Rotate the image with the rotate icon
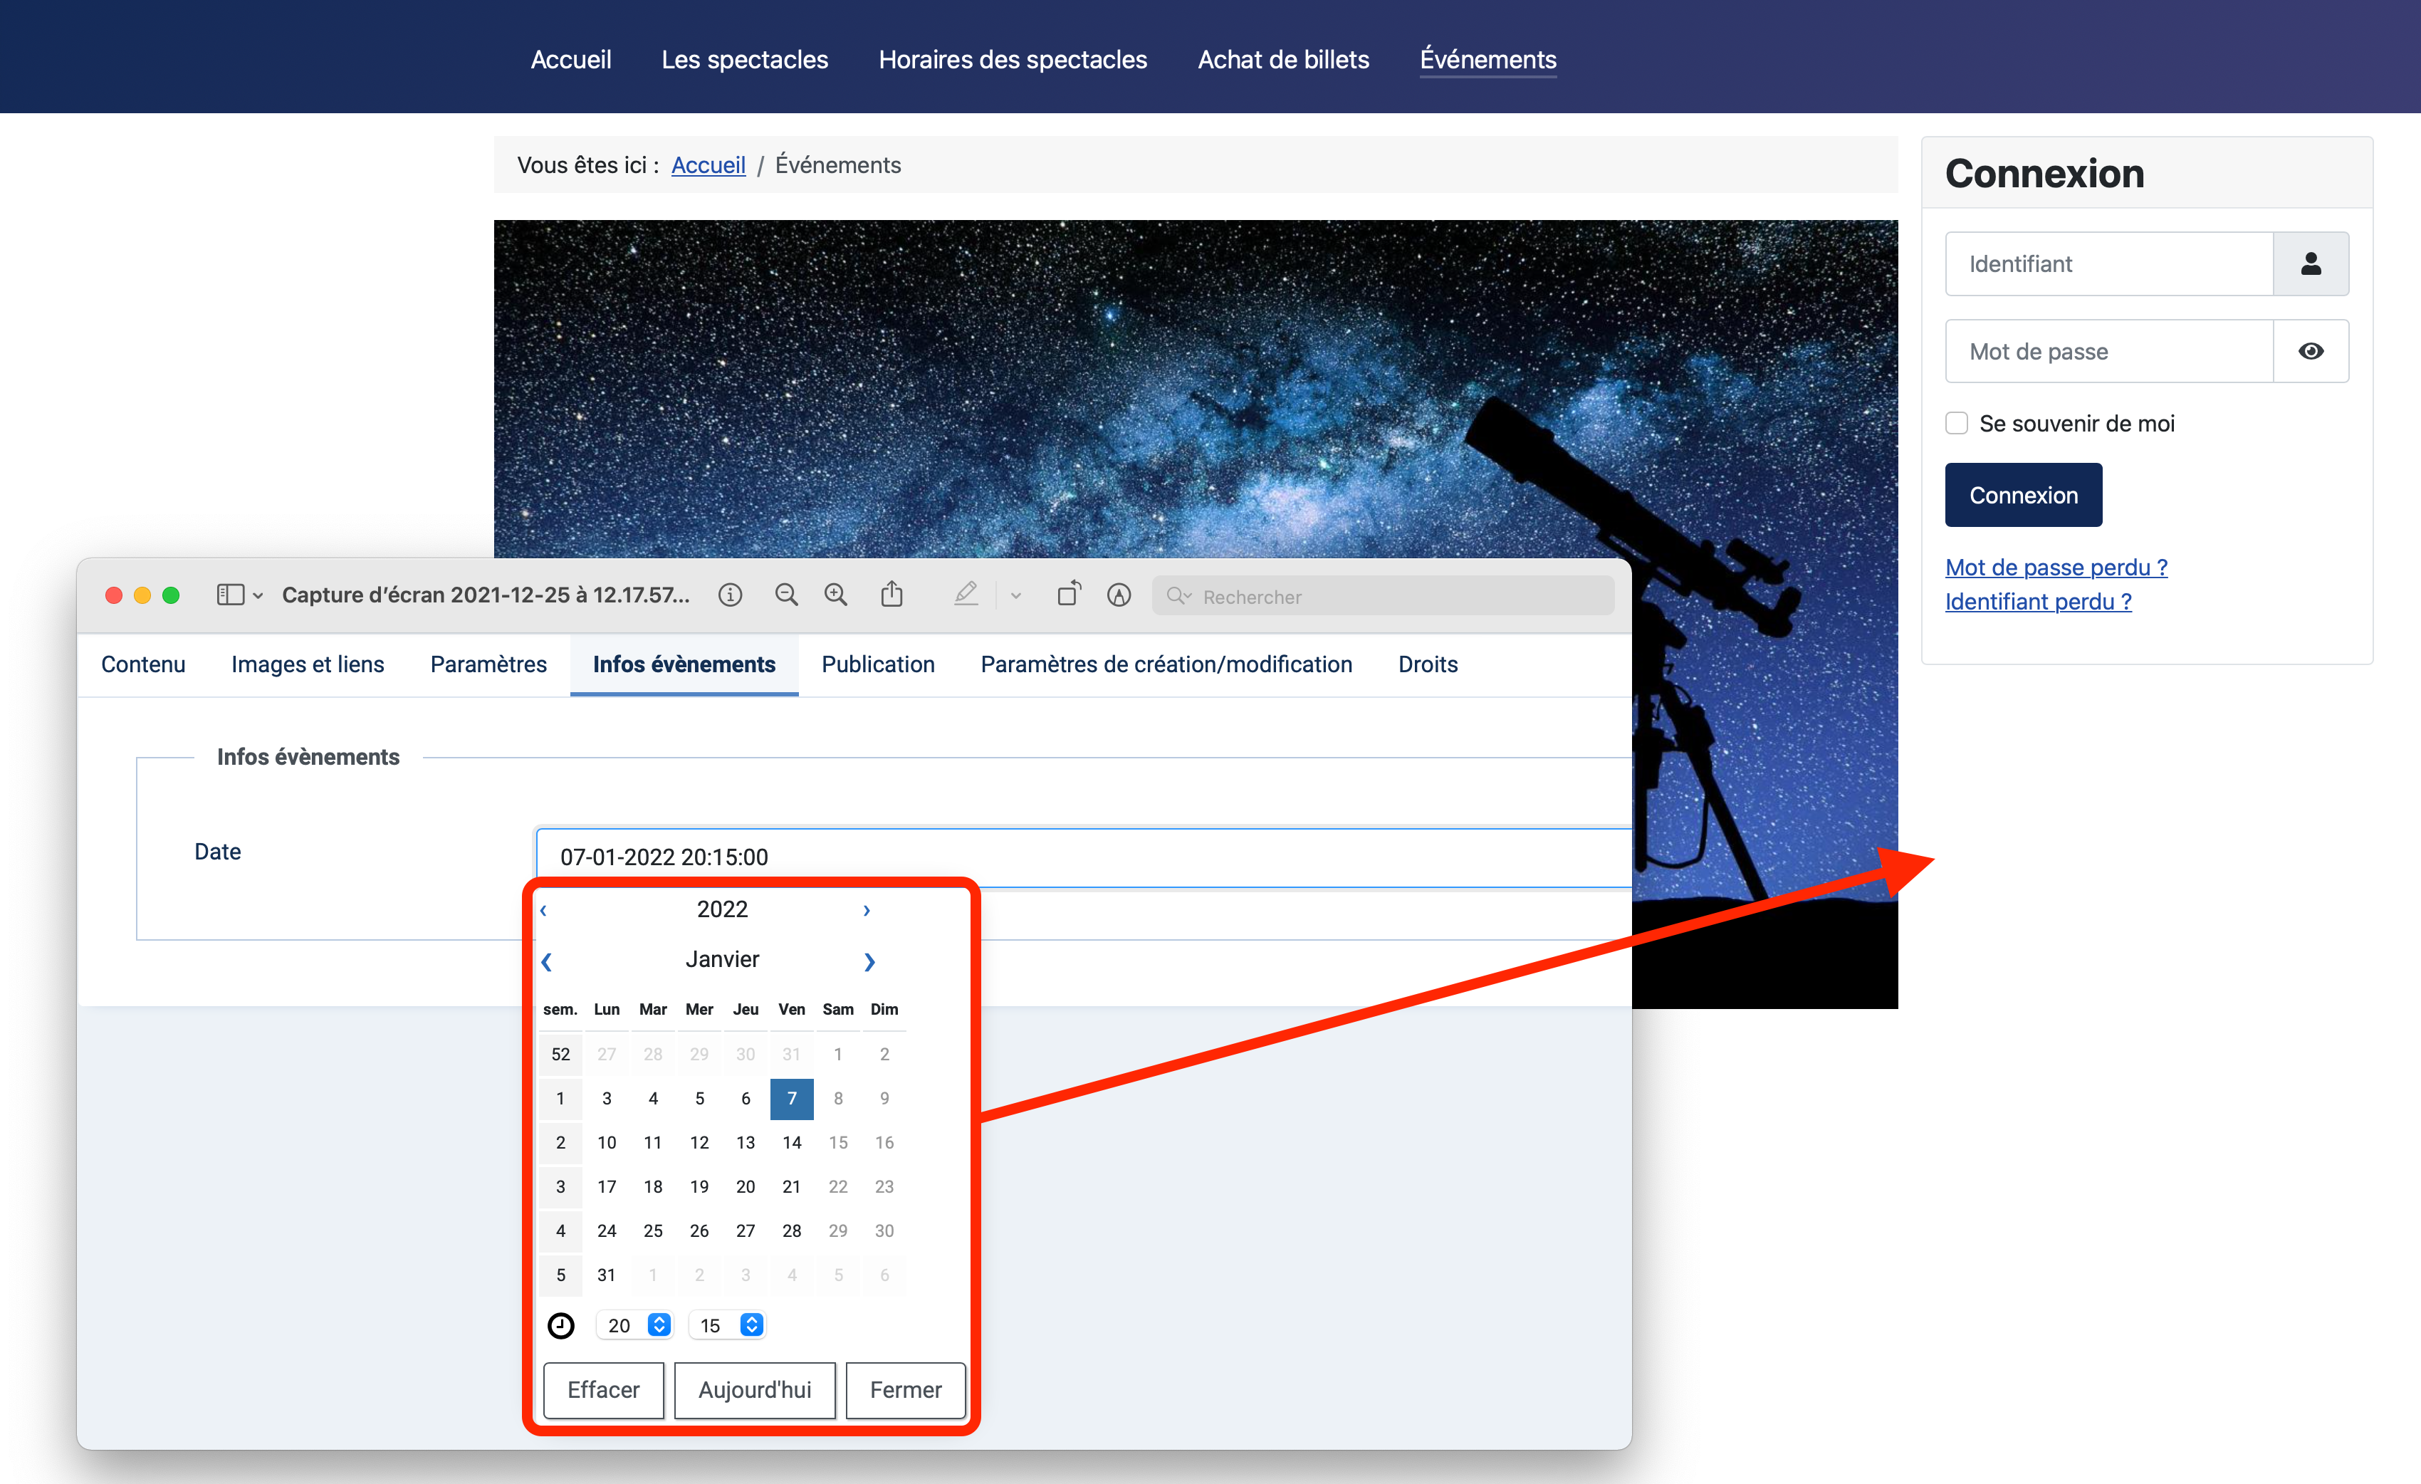Screen dimensions: 2421x1484 [1069, 594]
